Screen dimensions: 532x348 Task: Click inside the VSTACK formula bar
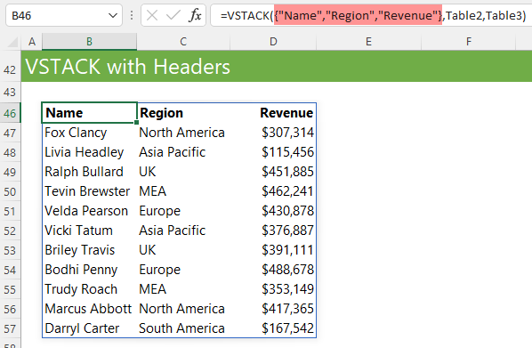[x=371, y=16]
